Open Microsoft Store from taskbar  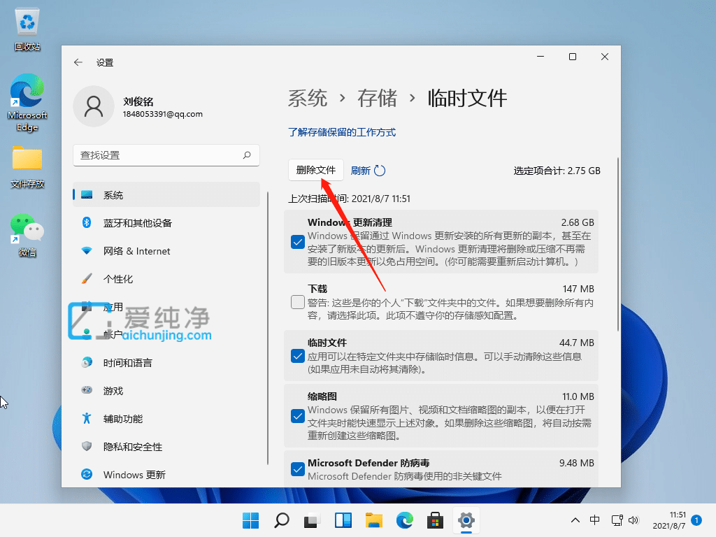(435, 520)
